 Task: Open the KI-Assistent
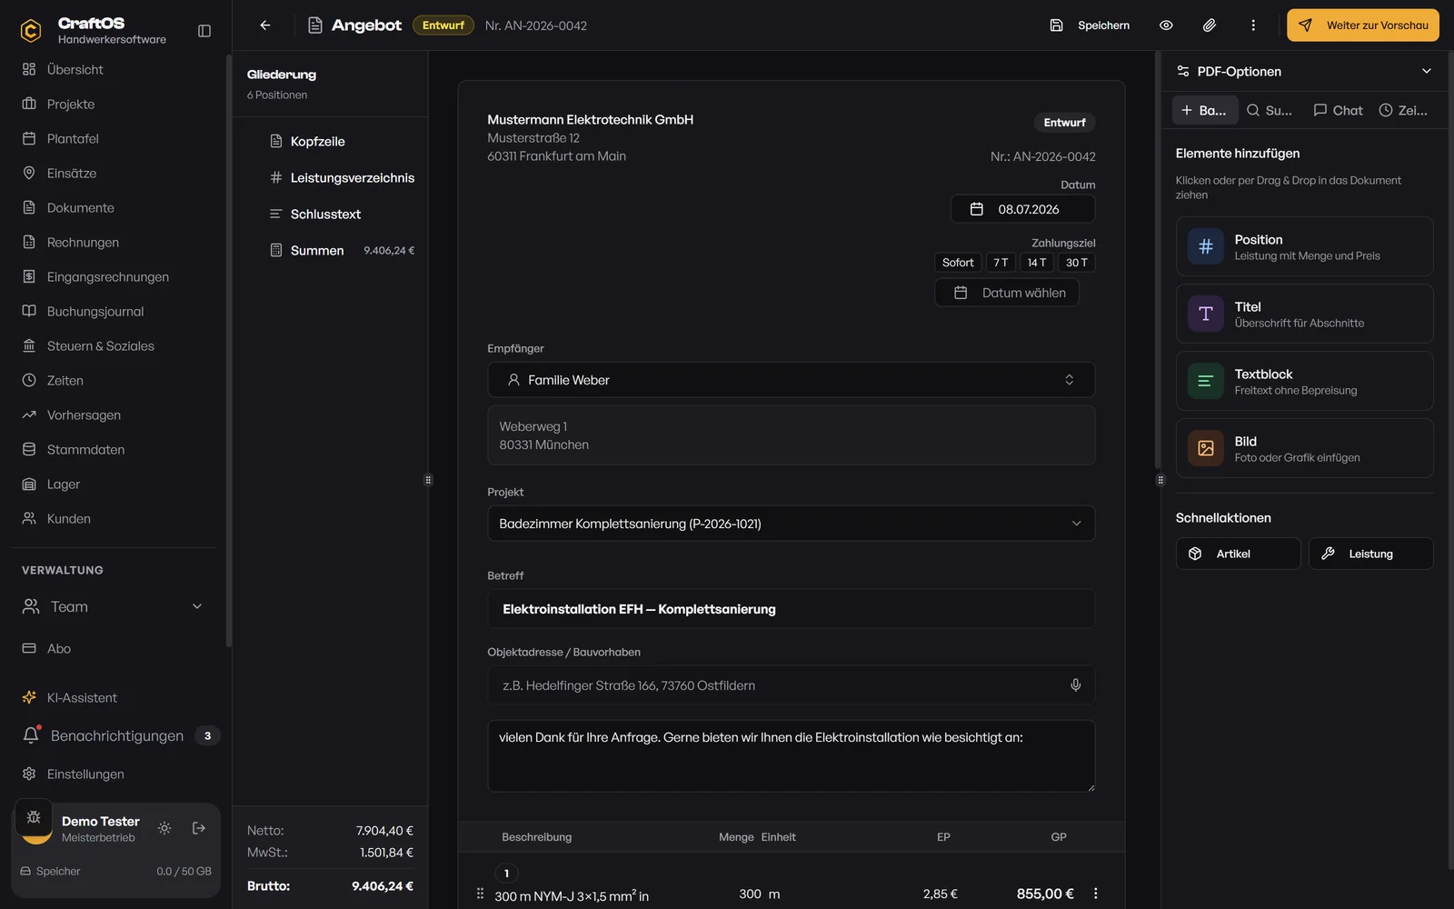click(x=114, y=697)
